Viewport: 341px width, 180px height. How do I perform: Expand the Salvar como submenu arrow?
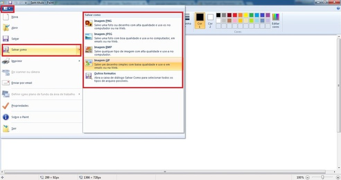(x=79, y=50)
